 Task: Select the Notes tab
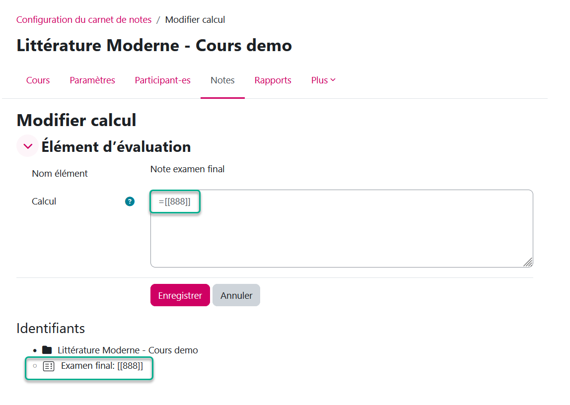pyautogui.click(x=222, y=80)
